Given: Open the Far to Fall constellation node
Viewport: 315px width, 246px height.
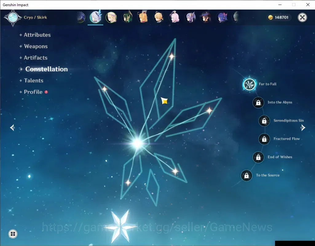Looking at the screenshot, I should tap(249, 84).
